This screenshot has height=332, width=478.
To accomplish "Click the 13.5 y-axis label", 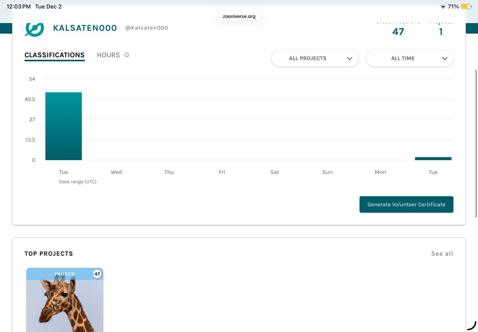I will [30, 140].
